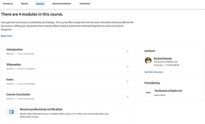Click Rachael Schwabe's profile photo
Screen dimensions: 205x124
(x=148, y=60)
